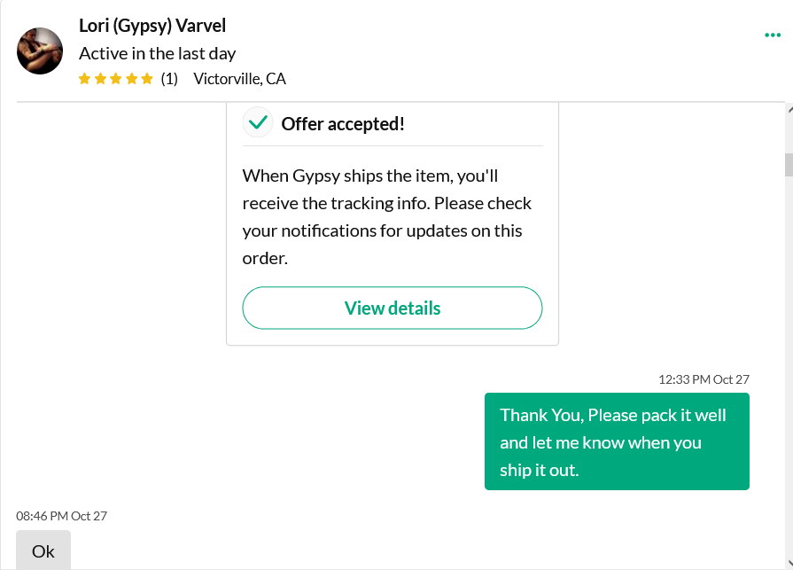The image size is (793, 570).
Task: Select the green Thank You message bubble
Action: [x=617, y=441]
